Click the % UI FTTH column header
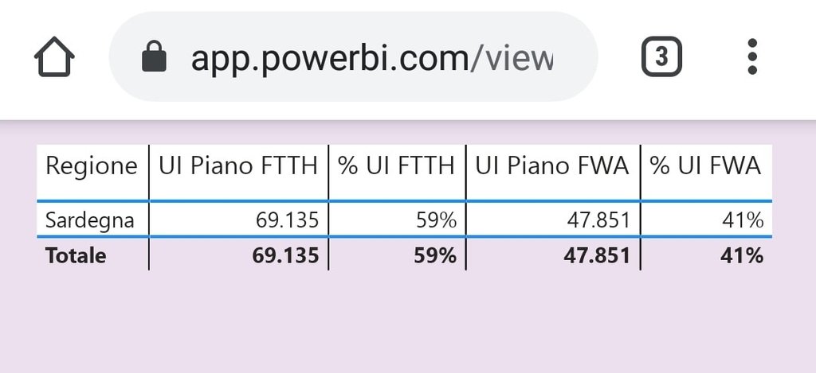The width and height of the screenshot is (816, 373). point(396,166)
